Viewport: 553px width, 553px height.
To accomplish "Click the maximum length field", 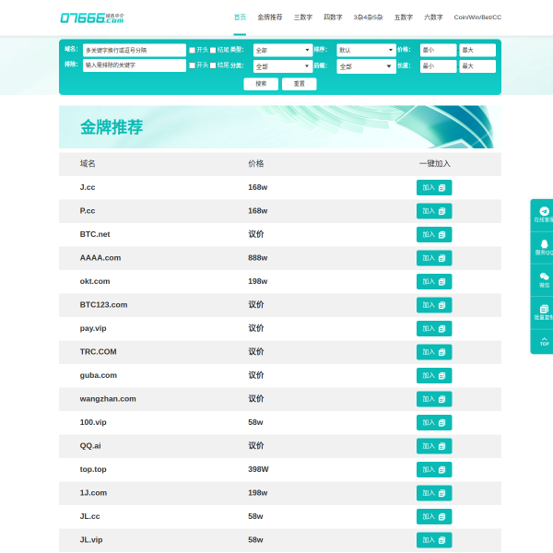I will tap(477, 66).
